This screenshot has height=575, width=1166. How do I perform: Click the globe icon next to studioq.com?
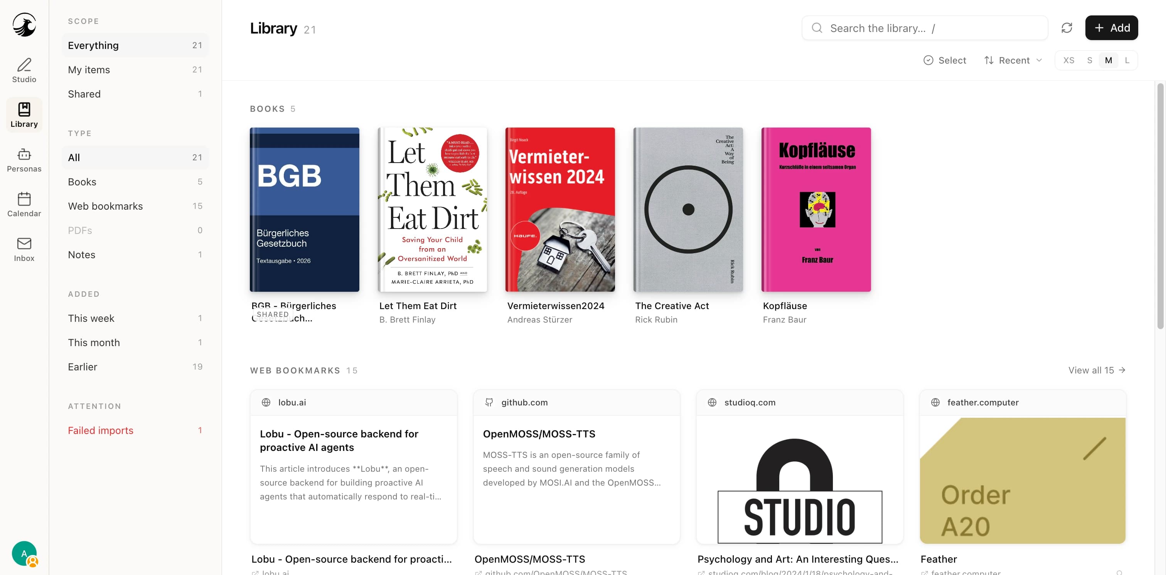[x=712, y=402]
